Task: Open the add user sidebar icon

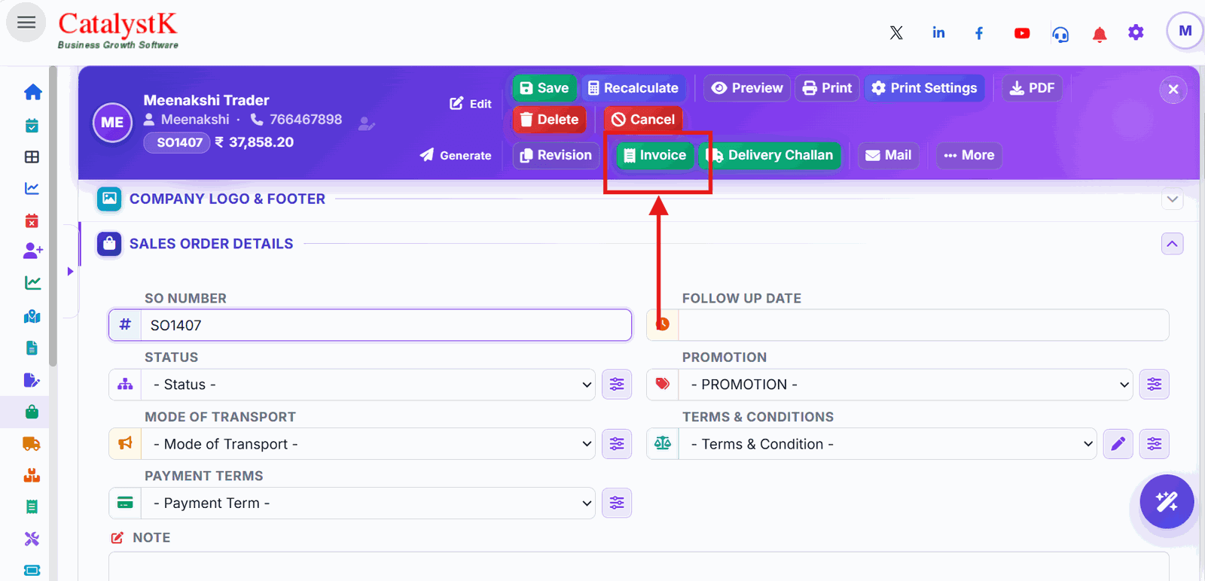Action: click(32, 251)
